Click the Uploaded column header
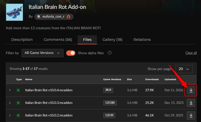 pyautogui.click(x=170, y=79)
